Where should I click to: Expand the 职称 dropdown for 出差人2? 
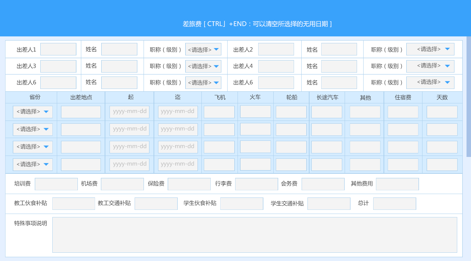pyautogui.click(x=430, y=49)
